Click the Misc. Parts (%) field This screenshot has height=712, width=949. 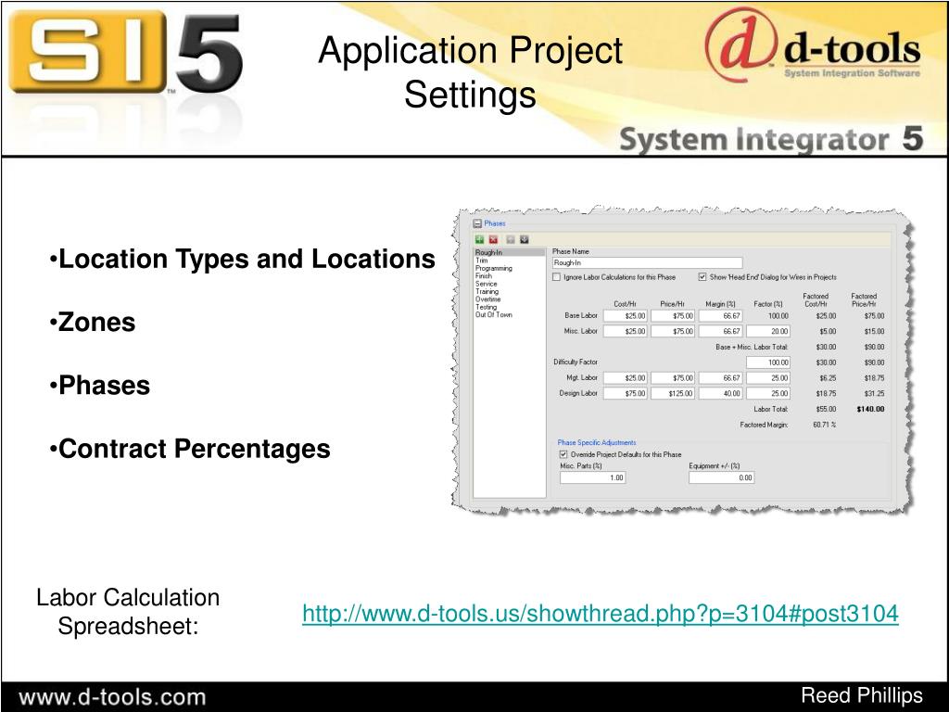click(592, 477)
